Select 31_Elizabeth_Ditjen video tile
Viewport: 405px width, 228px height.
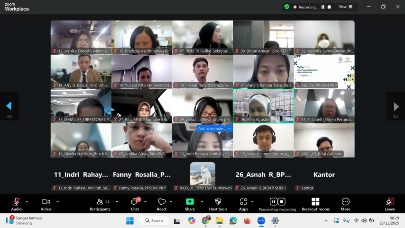(x=324, y=106)
